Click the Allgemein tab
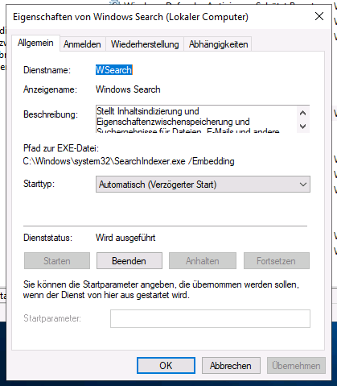337x386 pixels. click(x=35, y=43)
